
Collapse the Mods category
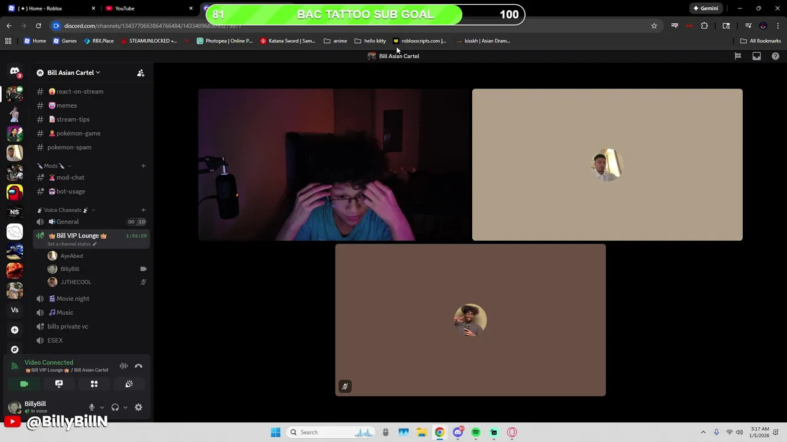(54, 166)
